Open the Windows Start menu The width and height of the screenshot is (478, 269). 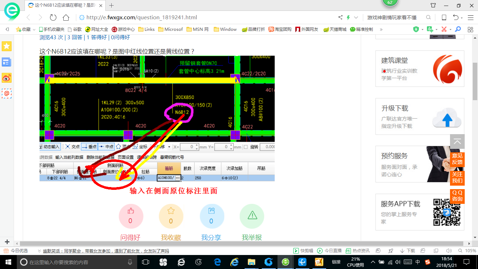coord(8,262)
